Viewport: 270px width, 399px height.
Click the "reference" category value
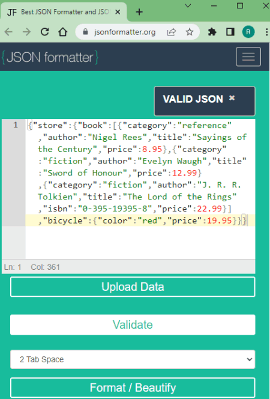click(205, 126)
